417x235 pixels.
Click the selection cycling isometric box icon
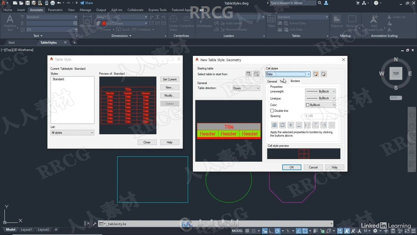click(x=329, y=231)
